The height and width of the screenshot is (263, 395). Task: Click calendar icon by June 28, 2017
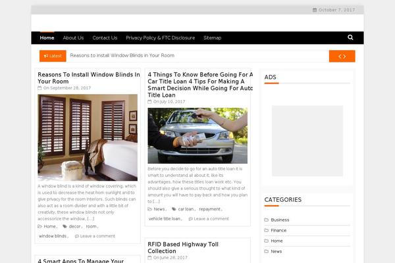tap(149, 258)
